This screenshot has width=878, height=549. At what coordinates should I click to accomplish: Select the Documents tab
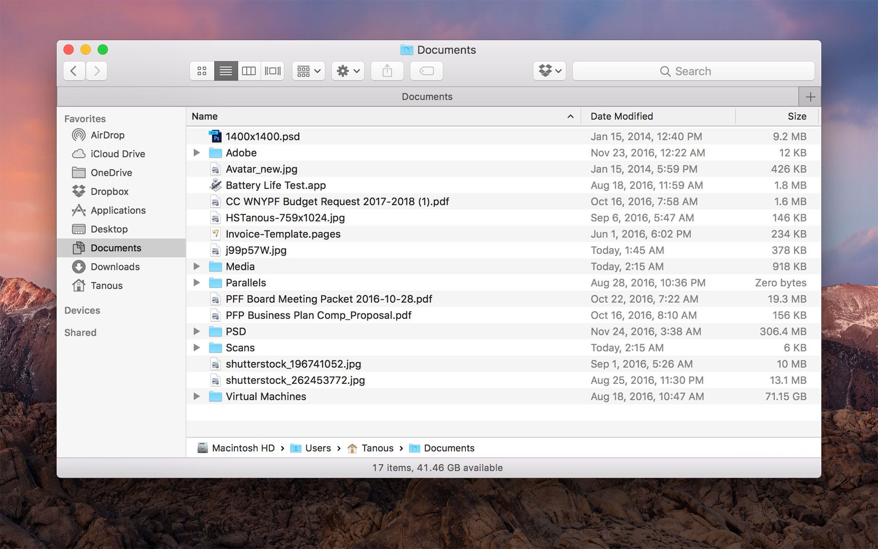coord(427,97)
